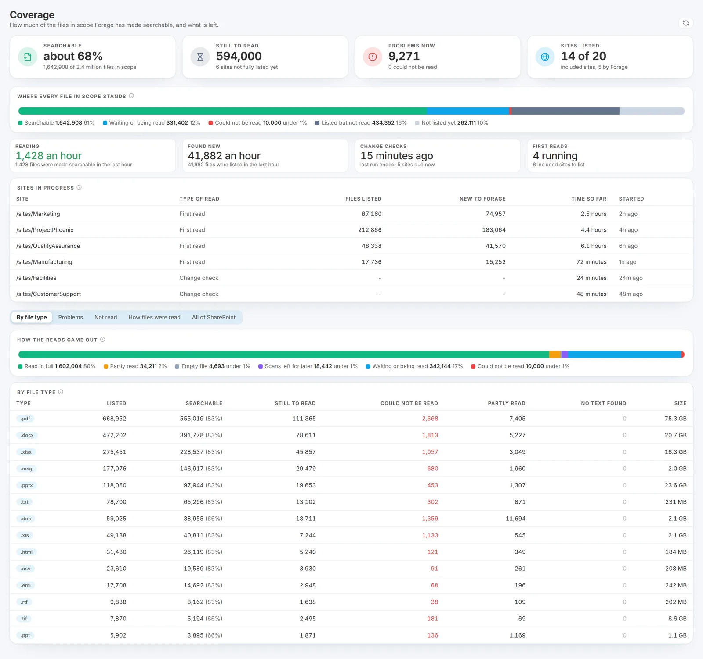Select the All of SharePoint tab
This screenshot has height=659, width=703.
214,317
